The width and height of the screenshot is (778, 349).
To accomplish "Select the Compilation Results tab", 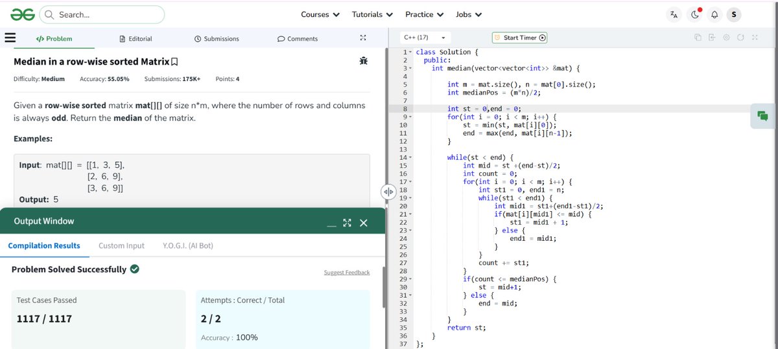I will pos(44,245).
